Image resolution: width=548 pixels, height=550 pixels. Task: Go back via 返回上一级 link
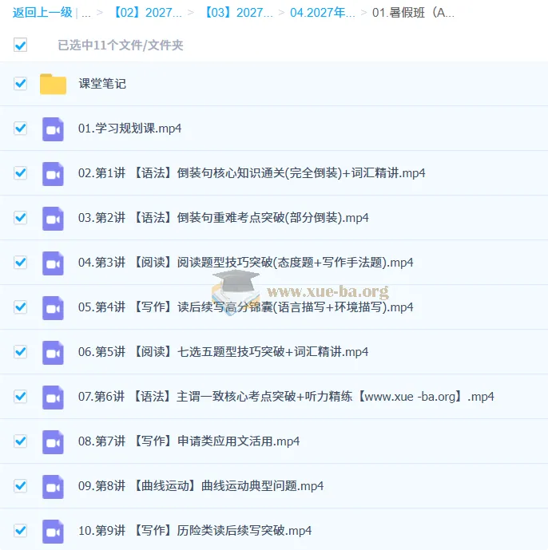click(x=42, y=13)
